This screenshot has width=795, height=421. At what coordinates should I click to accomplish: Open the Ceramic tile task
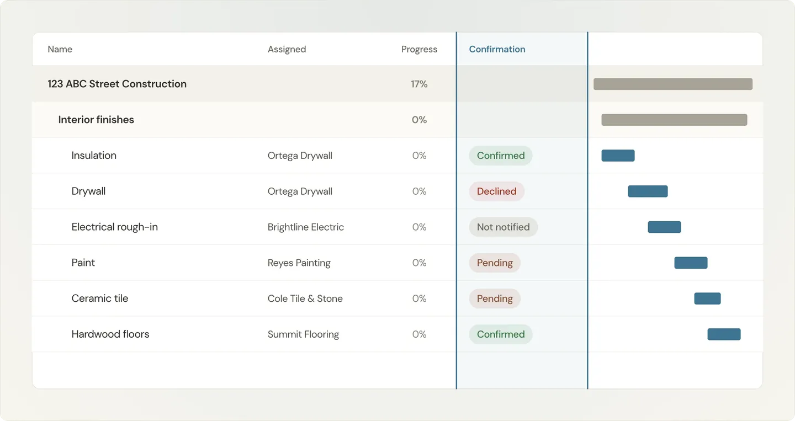pos(100,299)
